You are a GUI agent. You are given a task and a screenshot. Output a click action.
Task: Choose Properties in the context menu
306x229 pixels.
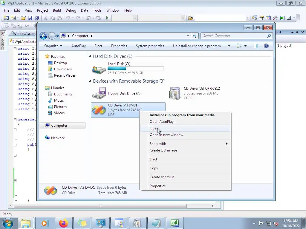pos(185,186)
